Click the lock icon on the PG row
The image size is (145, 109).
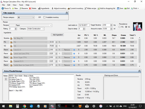click(x=11, y=42)
